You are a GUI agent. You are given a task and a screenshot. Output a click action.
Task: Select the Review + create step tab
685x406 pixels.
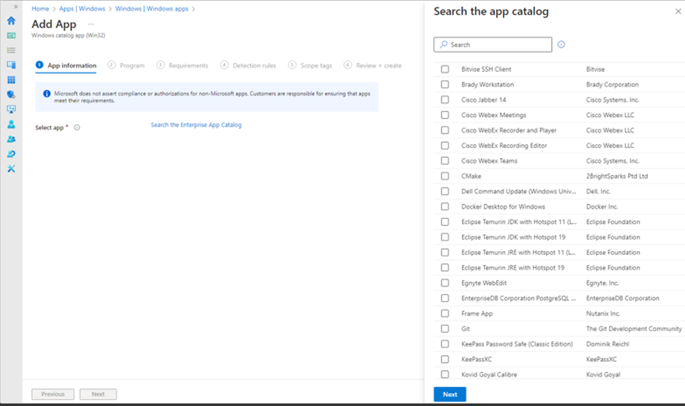[x=373, y=65]
